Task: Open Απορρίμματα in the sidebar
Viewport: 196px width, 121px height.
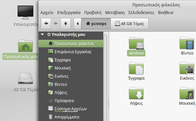Action: click(71, 117)
